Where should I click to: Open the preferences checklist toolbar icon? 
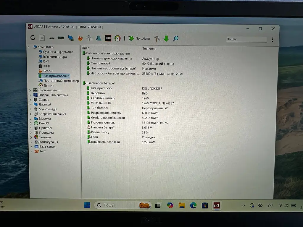[x=89, y=38]
